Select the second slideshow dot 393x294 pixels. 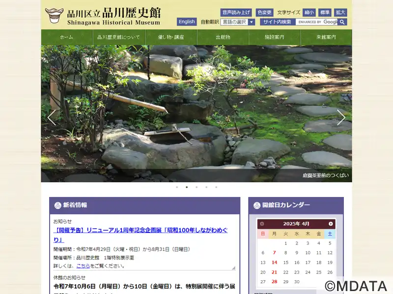click(187, 187)
